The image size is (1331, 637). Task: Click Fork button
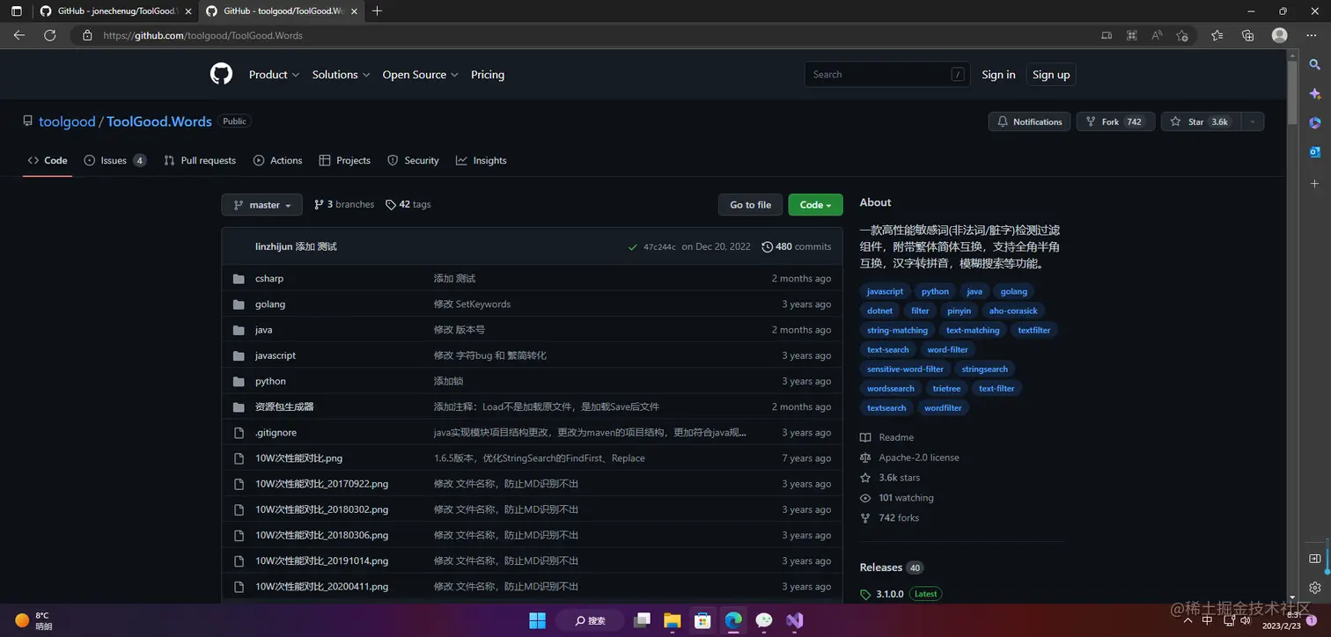1115,121
